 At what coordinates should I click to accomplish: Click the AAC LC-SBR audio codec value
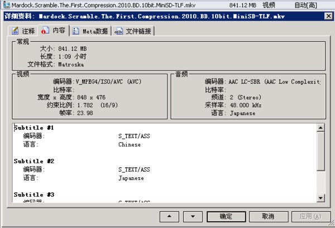click(x=275, y=82)
